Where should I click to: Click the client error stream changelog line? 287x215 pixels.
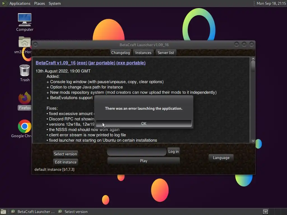(x=86, y=135)
